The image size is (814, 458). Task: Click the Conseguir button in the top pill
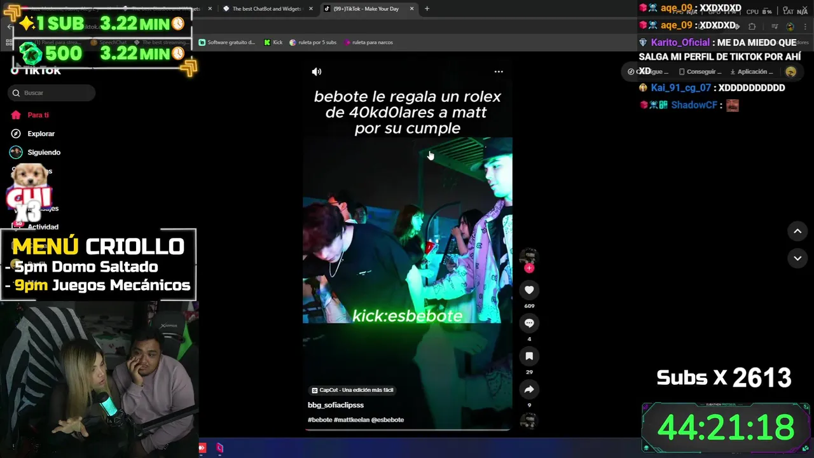pos(700,72)
